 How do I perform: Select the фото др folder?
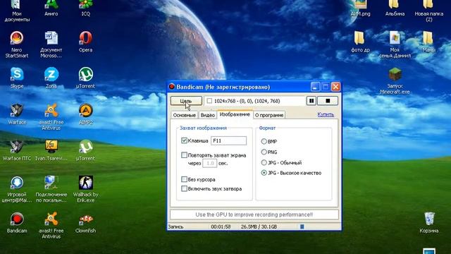[360, 38]
